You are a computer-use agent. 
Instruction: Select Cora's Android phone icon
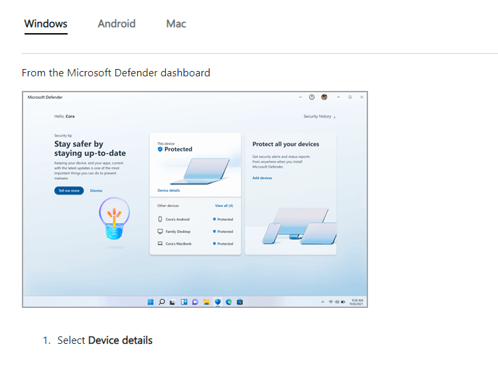click(x=160, y=219)
